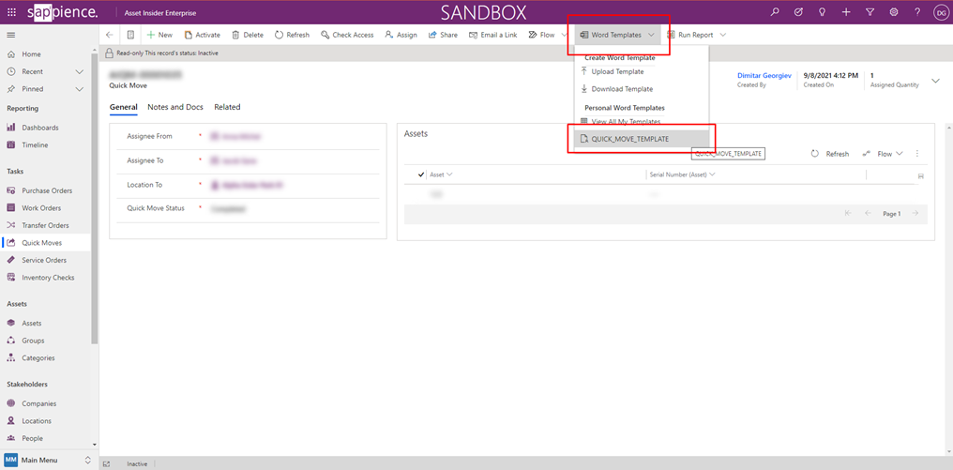953x470 pixels.
Task: Click the advanced find filter icon
Action: click(x=870, y=12)
